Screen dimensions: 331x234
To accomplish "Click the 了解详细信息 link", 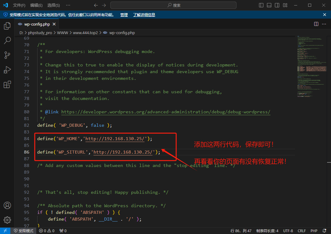I will point(144,15).
